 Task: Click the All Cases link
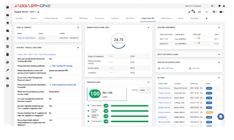click(x=196, y=68)
